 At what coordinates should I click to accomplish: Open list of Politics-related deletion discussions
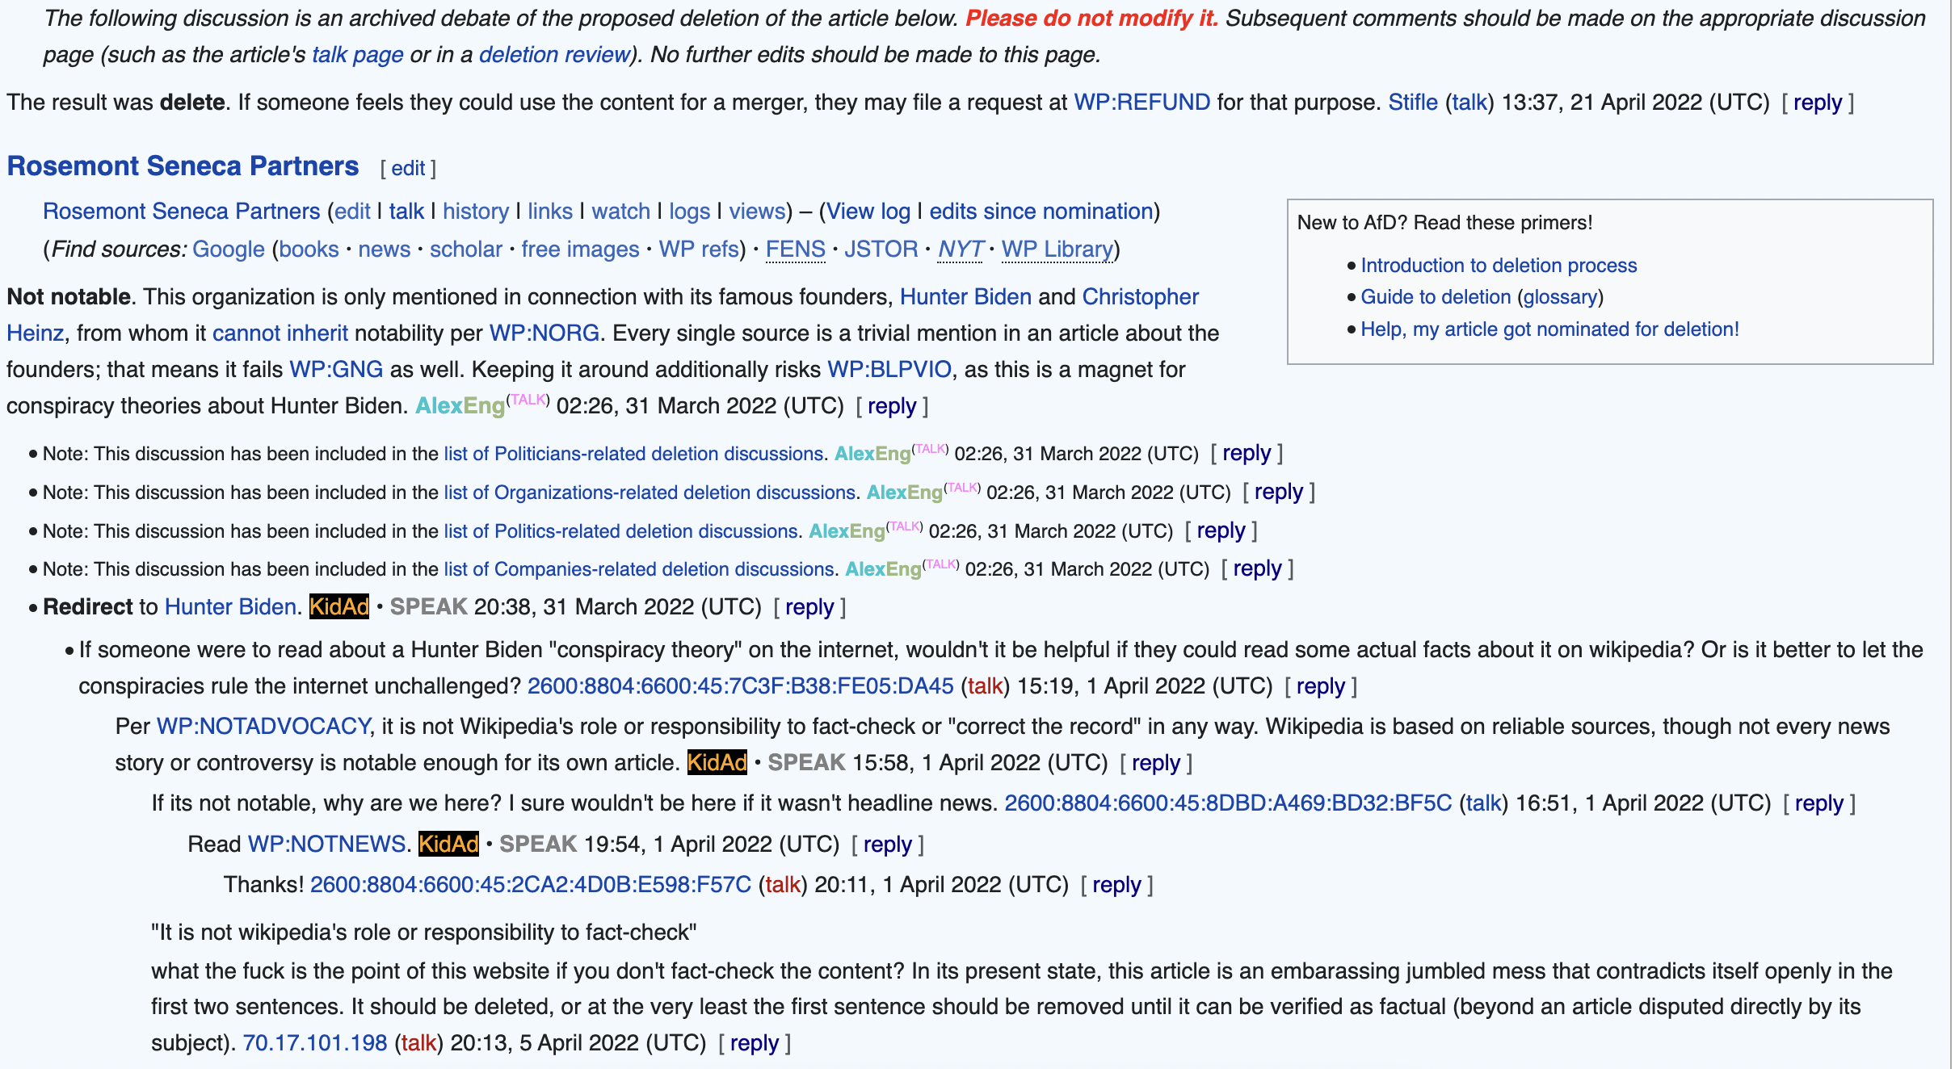[621, 531]
